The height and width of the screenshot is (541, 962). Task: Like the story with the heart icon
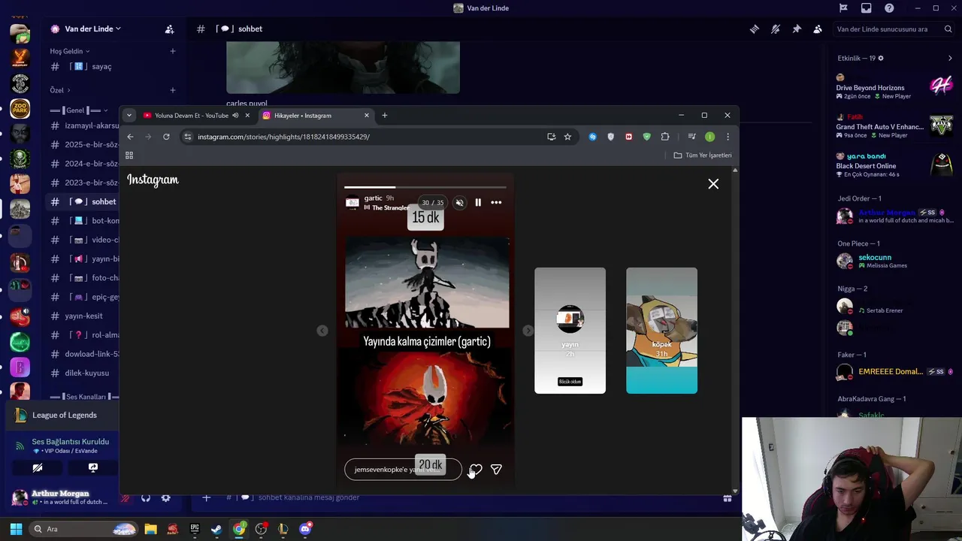tap(476, 470)
